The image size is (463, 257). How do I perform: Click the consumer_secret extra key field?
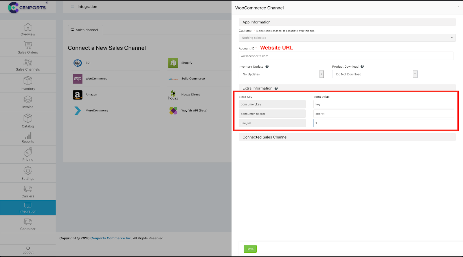(x=272, y=114)
